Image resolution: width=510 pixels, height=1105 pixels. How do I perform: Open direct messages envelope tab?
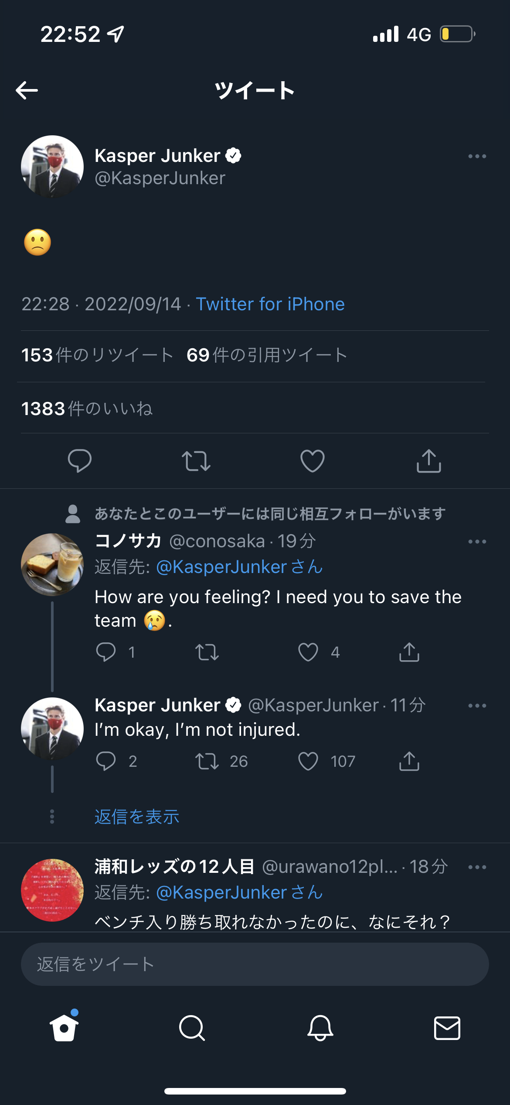(x=447, y=1028)
